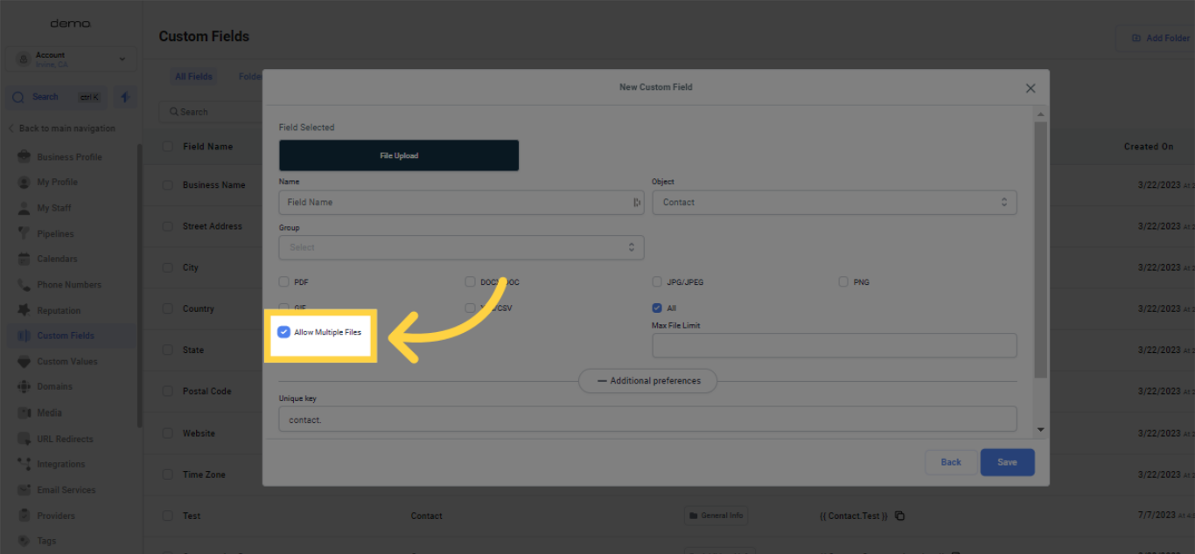Open Integrations sidebar icon
The height and width of the screenshot is (554, 1195).
click(24, 464)
